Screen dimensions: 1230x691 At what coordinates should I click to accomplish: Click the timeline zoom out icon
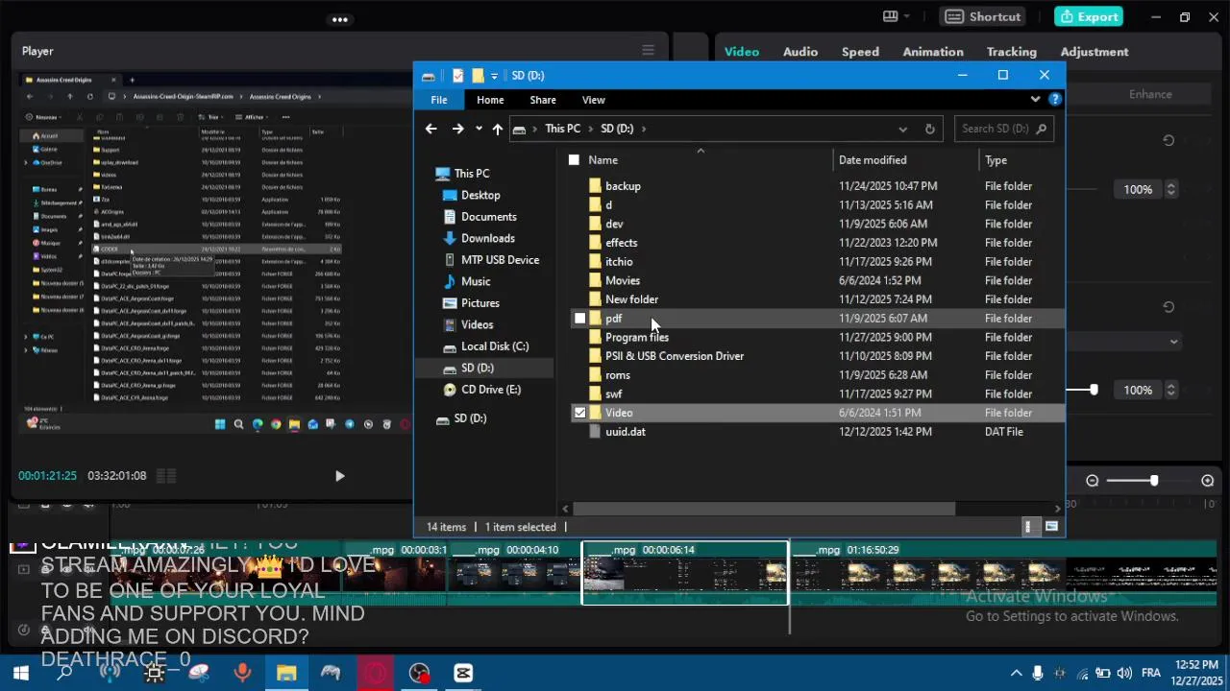pos(1092,481)
